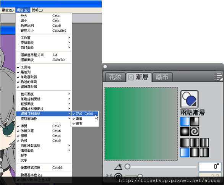Uncheck 筆刷選取器 menu item
The image size is (224, 185).
[44, 77]
